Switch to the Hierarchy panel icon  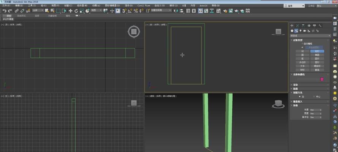303,25
